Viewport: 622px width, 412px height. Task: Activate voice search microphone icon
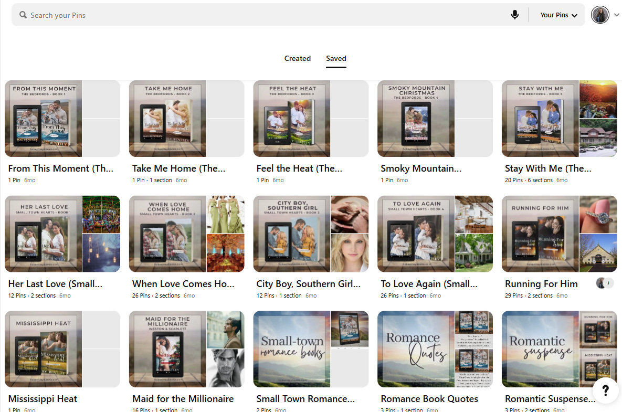pyautogui.click(x=514, y=15)
